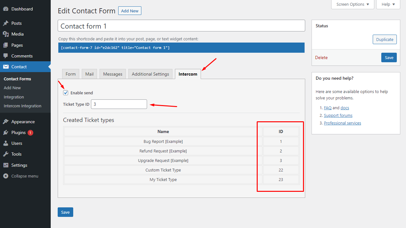Open the Additional Settings tab
Viewport: 406px width, 228px height.
tap(151, 74)
